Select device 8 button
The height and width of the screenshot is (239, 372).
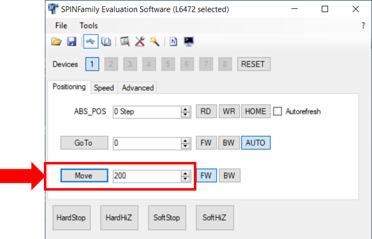point(225,64)
